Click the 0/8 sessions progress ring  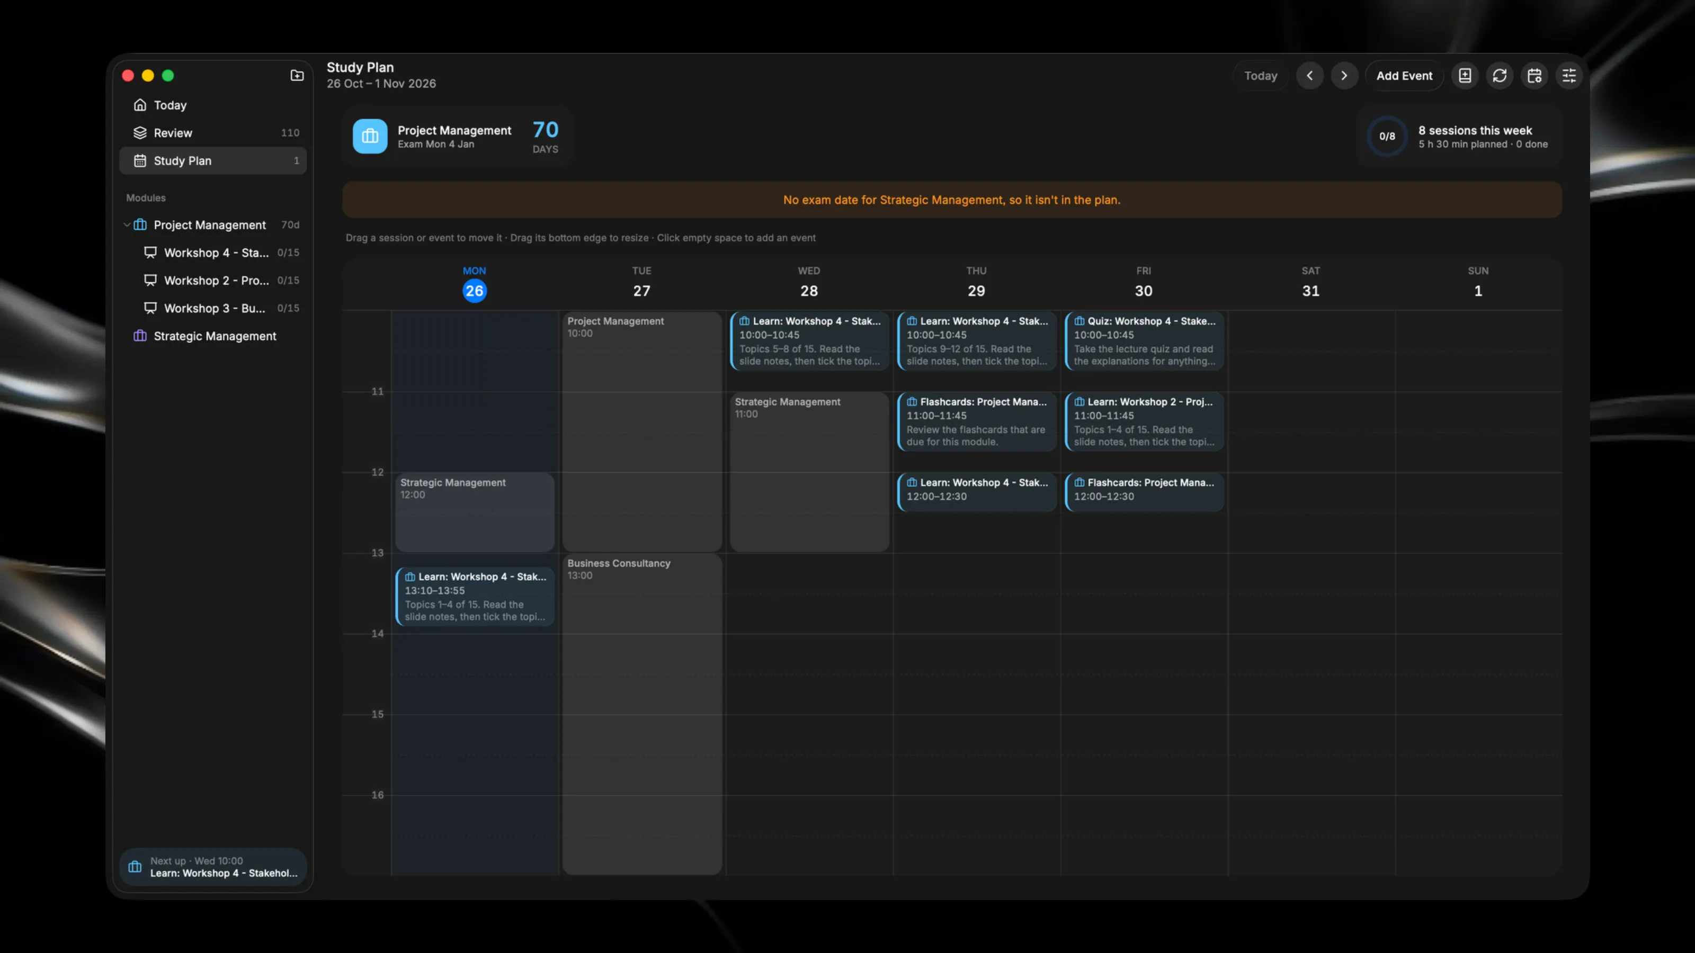(x=1387, y=136)
